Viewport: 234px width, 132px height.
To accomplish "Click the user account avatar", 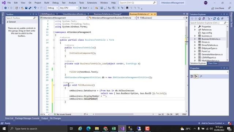I will point(205,3).
